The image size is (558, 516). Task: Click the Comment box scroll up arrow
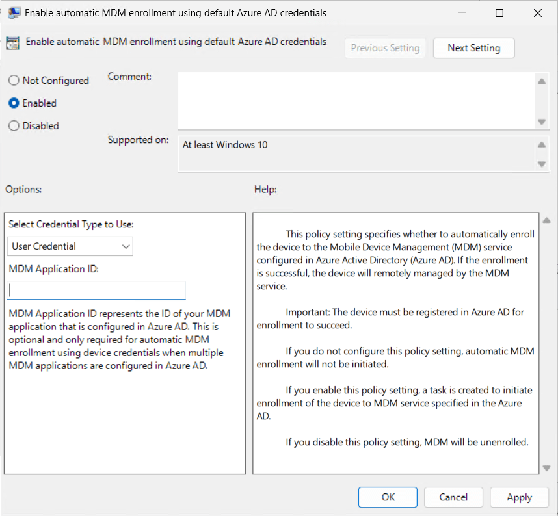coord(541,81)
